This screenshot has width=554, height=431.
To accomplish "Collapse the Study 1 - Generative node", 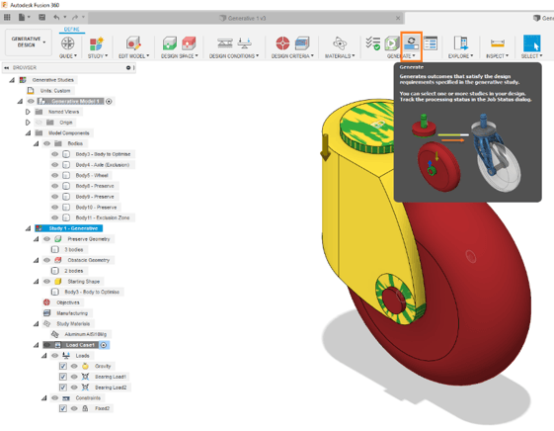I will pyautogui.click(x=29, y=228).
